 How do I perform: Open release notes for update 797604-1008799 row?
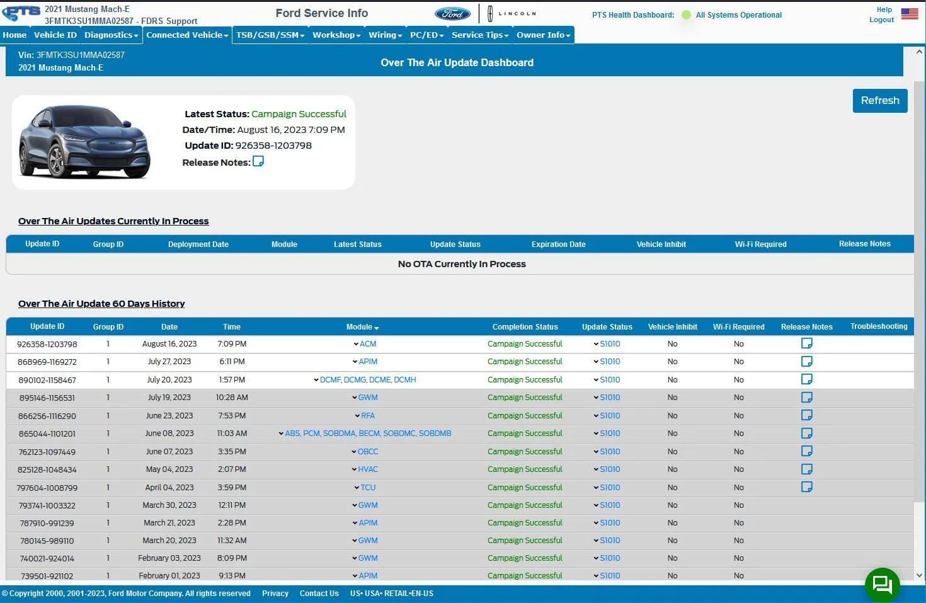806,487
